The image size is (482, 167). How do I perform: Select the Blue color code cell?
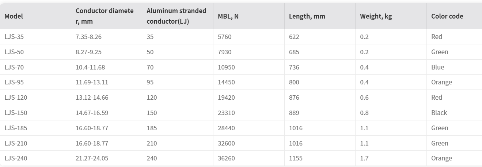pos(437,67)
